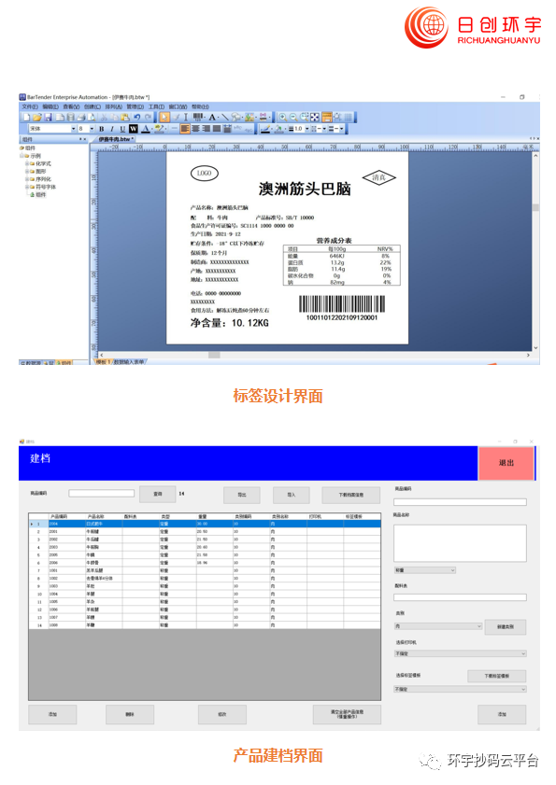Switch to the 伊赛牛肉.btw document tab

(x=116, y=139)
